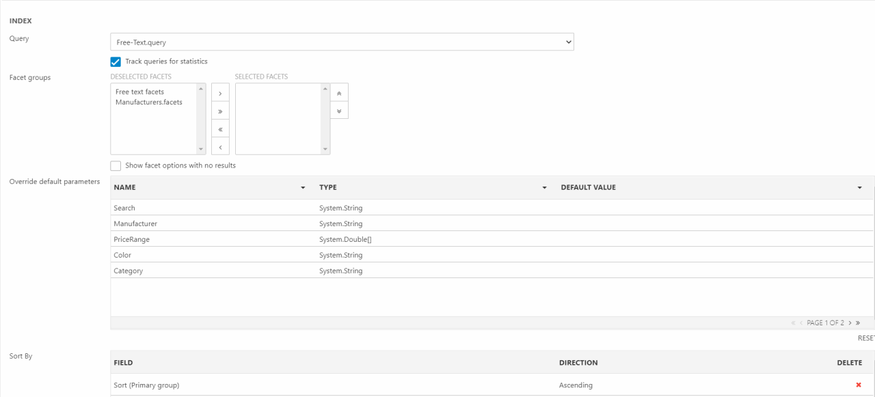This screenshot has width=875, height=397.
Task: Move selected facet to bottom of order
Action: (339, 110)
